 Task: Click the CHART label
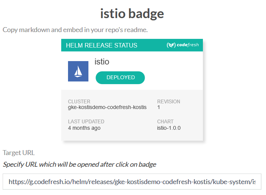click(165, 121)
